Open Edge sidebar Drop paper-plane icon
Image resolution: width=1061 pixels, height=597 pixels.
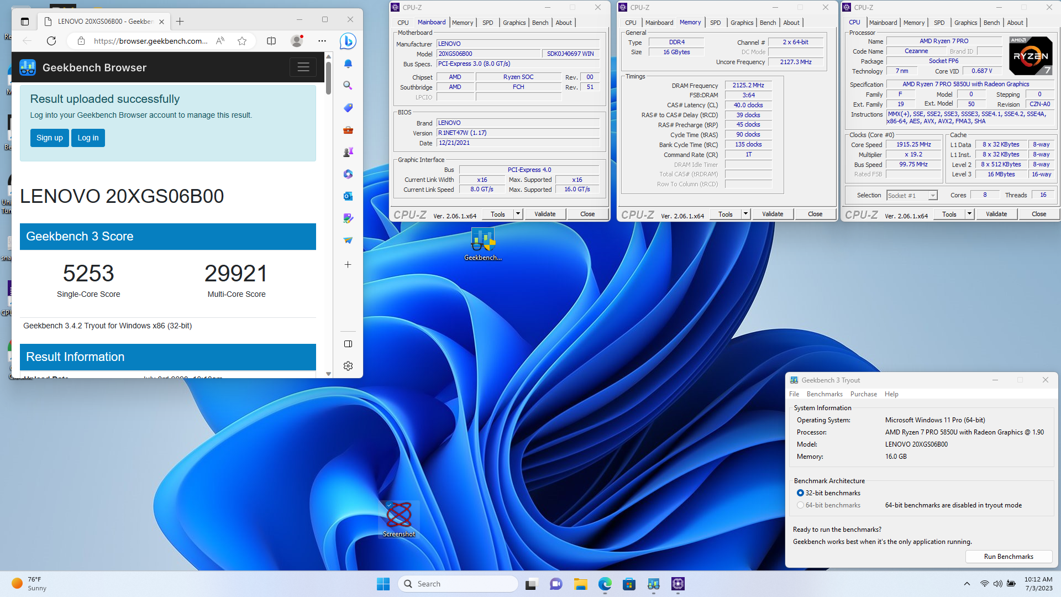coord(348,240)
